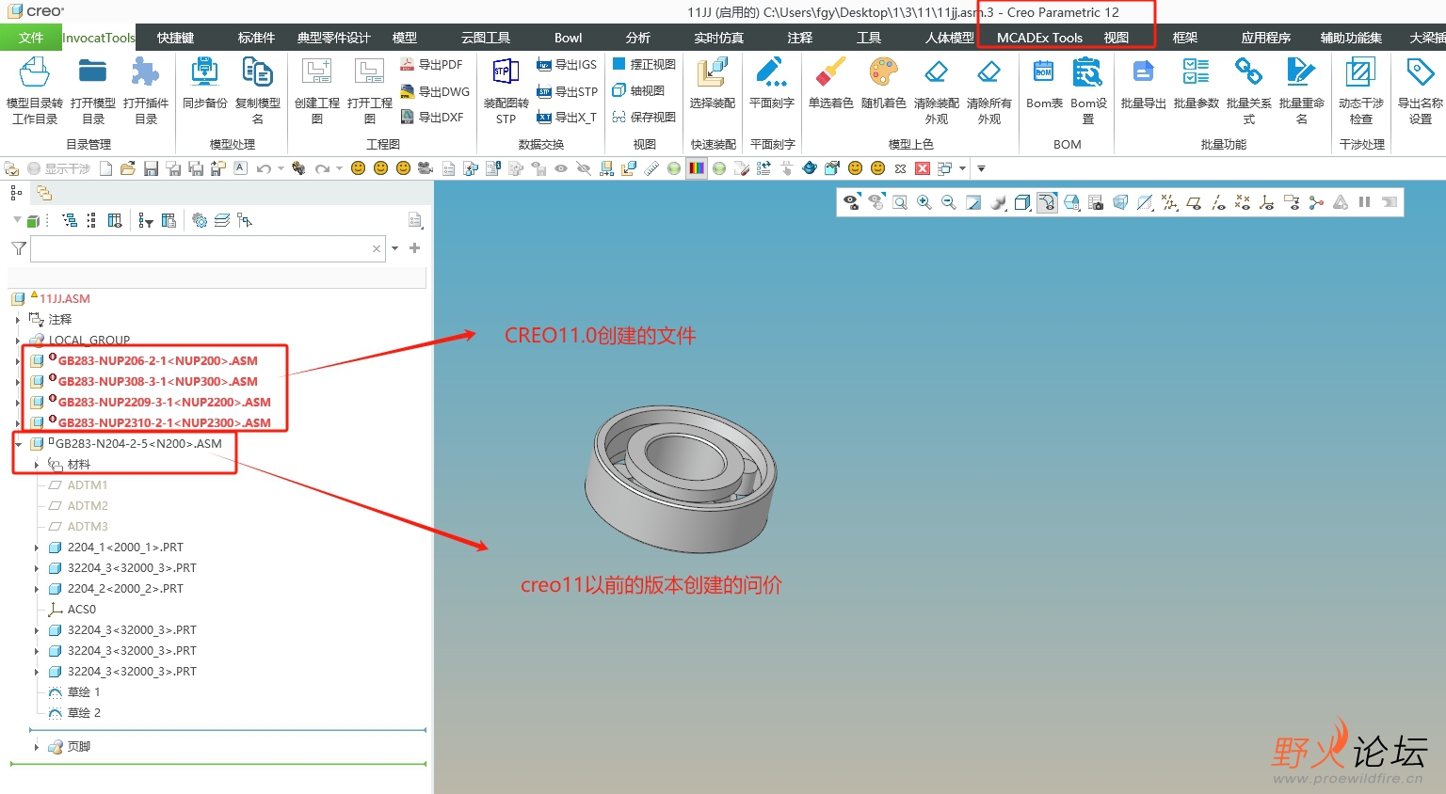
Task: Click the 复制模型名 icon
Action: point(257,72)
